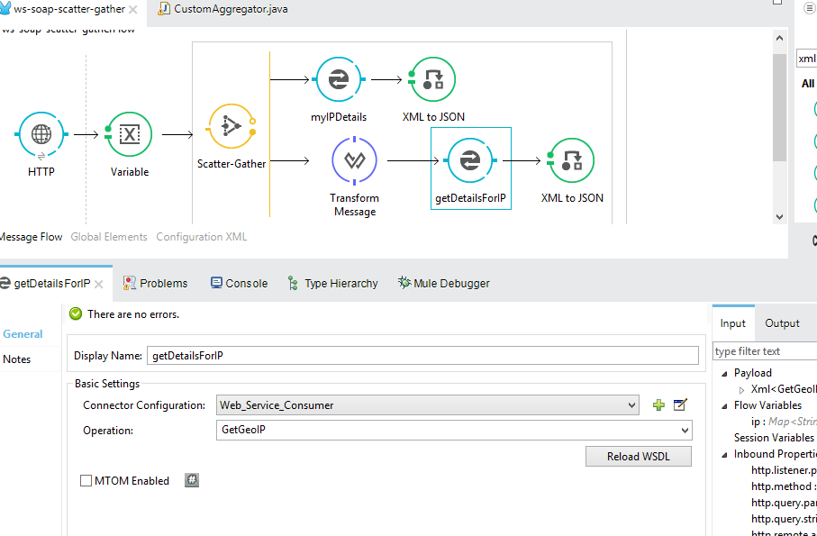
Task: Click the Display Name text field
Action: point(423,356)
